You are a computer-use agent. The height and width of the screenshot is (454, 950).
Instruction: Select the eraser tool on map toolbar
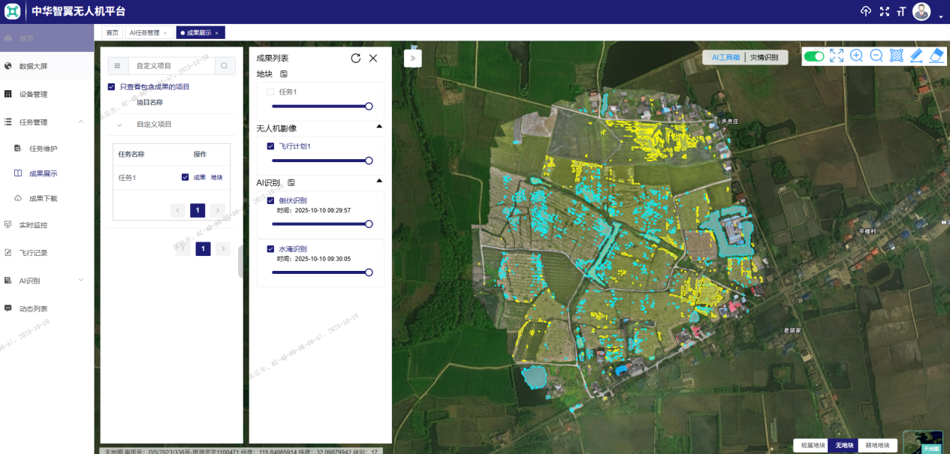[936, 56]
